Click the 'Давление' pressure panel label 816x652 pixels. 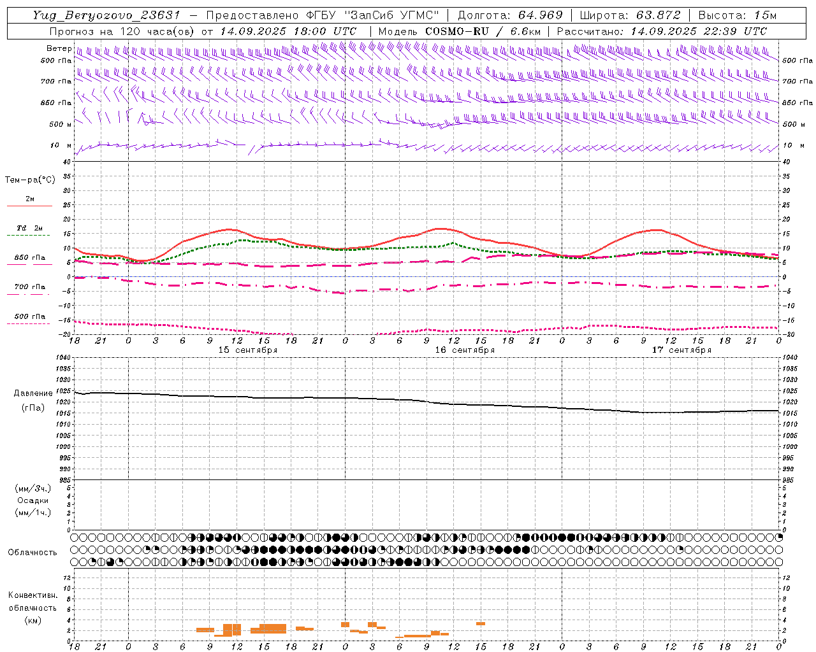point(32,393)
